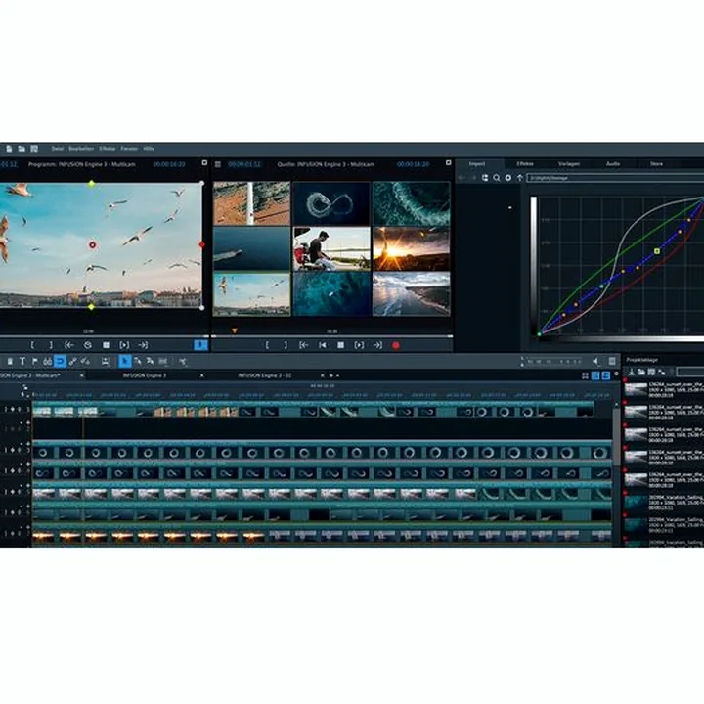
Task: Switch to the Audio tab in media pool
Action: (x=613, y=164)
